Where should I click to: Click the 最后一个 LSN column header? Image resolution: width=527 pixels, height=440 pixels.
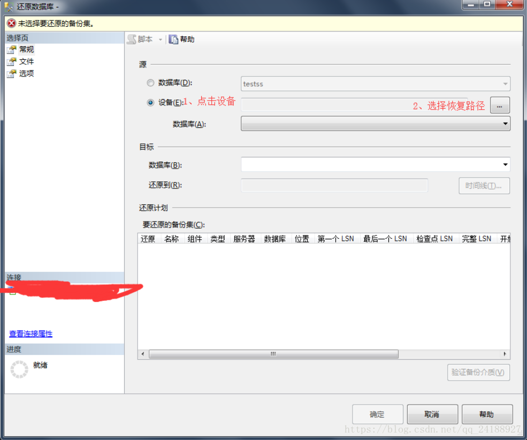(386, 239)
